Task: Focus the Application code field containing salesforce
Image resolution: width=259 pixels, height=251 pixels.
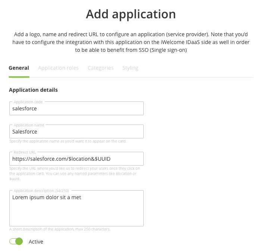Action: tap(76, 109)
